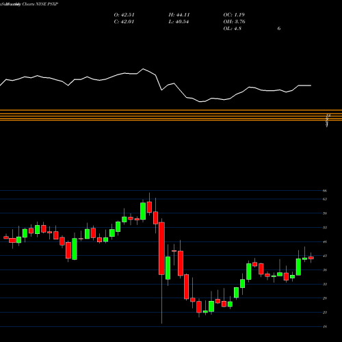Click the price axis label 32
This screenshot has width=342, height=342.
(x=325, y=284)
